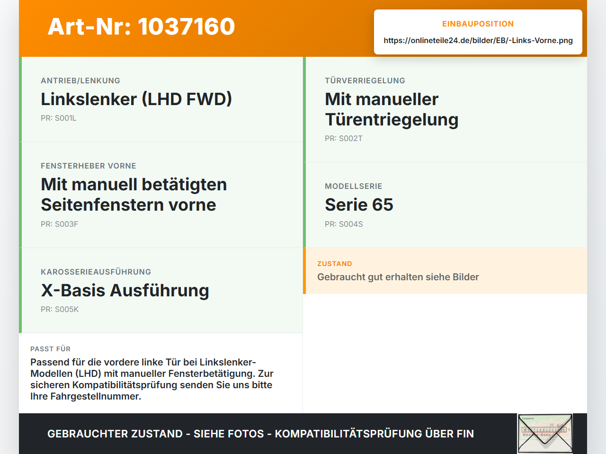Click the footer Gebrauchter Zustand banner text

pyautogui.click(x=260, y=434)
